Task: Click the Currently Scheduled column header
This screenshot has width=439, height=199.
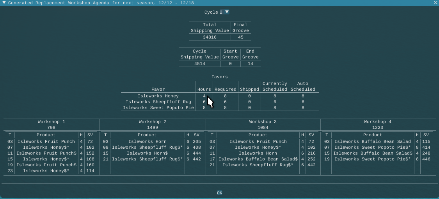Action: 275,86
